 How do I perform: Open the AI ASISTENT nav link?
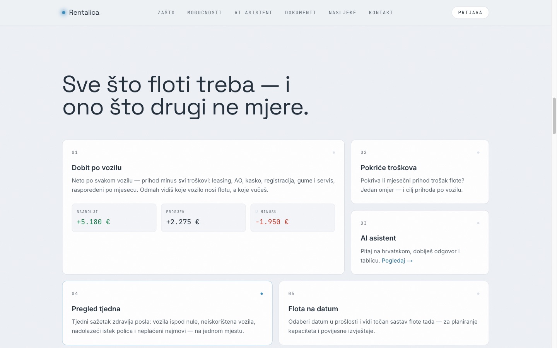[x=253, y=13]
